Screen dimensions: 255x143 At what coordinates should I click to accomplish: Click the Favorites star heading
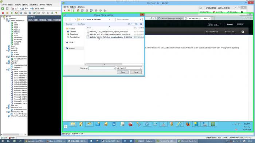[70, 29]
